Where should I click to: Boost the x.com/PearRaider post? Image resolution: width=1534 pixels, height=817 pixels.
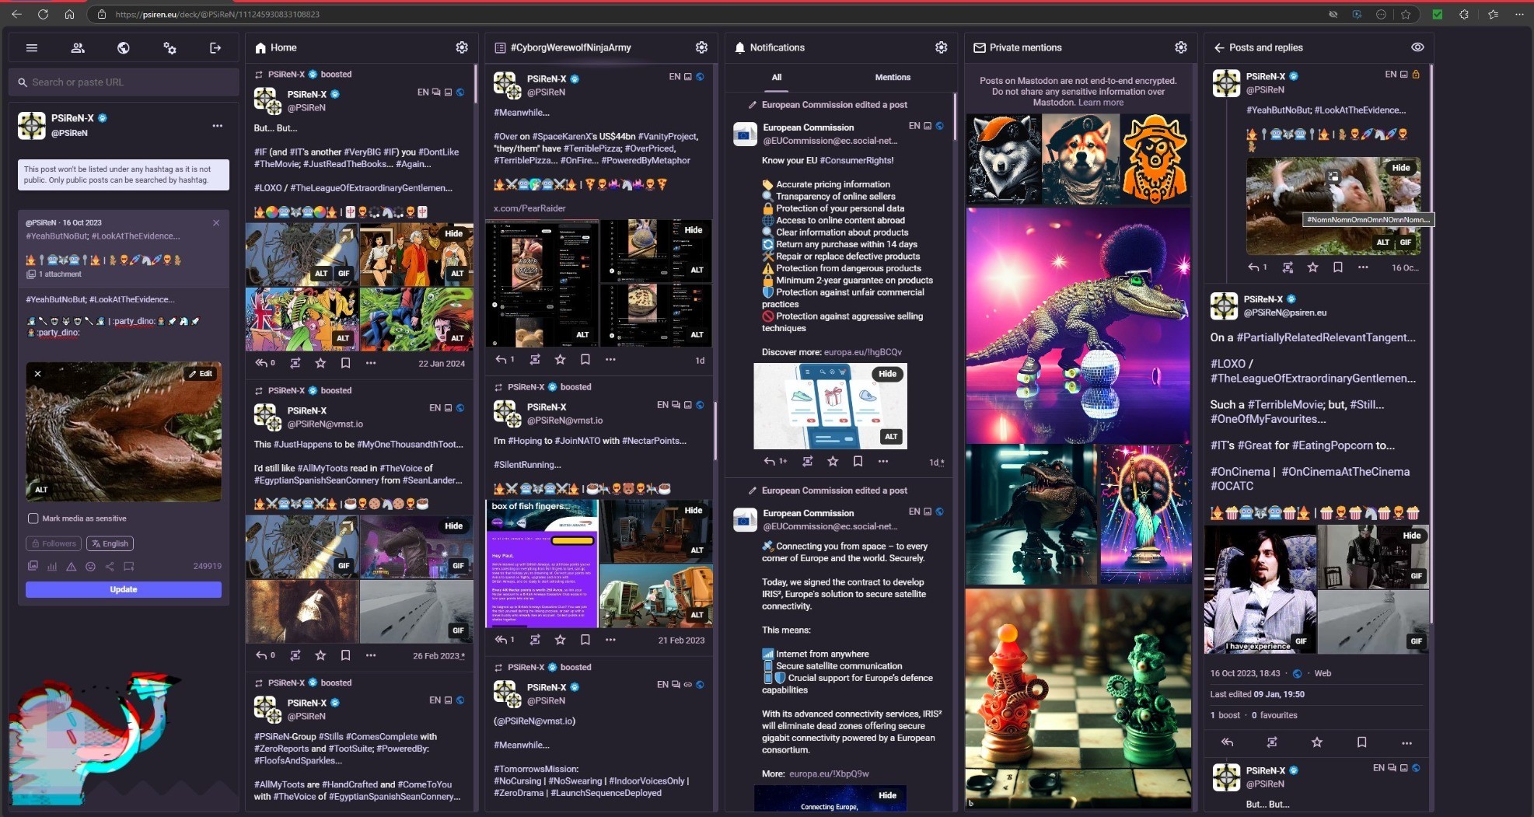pos(535,359)
